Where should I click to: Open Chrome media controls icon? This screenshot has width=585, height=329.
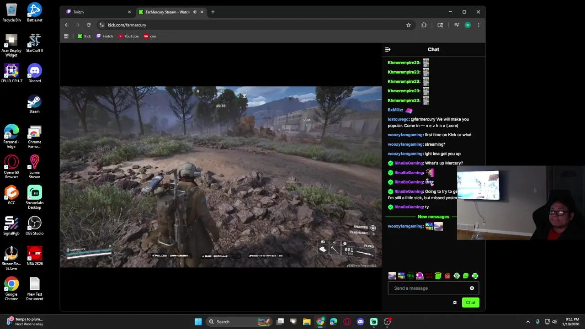456,25
